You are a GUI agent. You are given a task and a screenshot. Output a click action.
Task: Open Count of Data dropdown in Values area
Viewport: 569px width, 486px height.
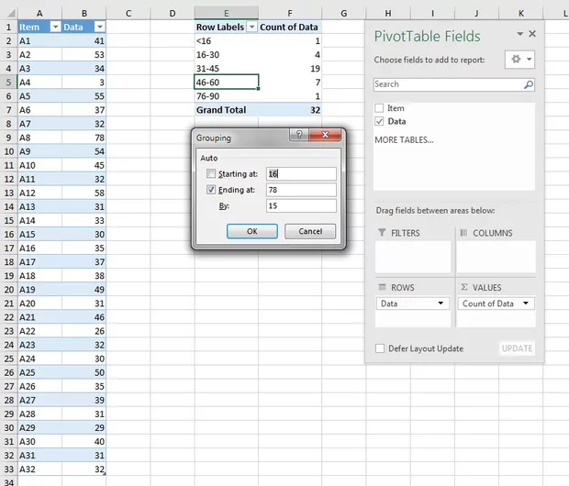pos(526,304)
